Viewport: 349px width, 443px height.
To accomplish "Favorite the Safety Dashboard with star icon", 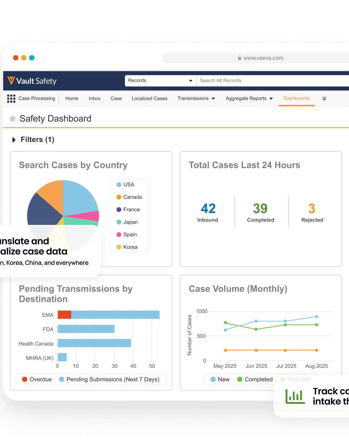I will [13, 119].
